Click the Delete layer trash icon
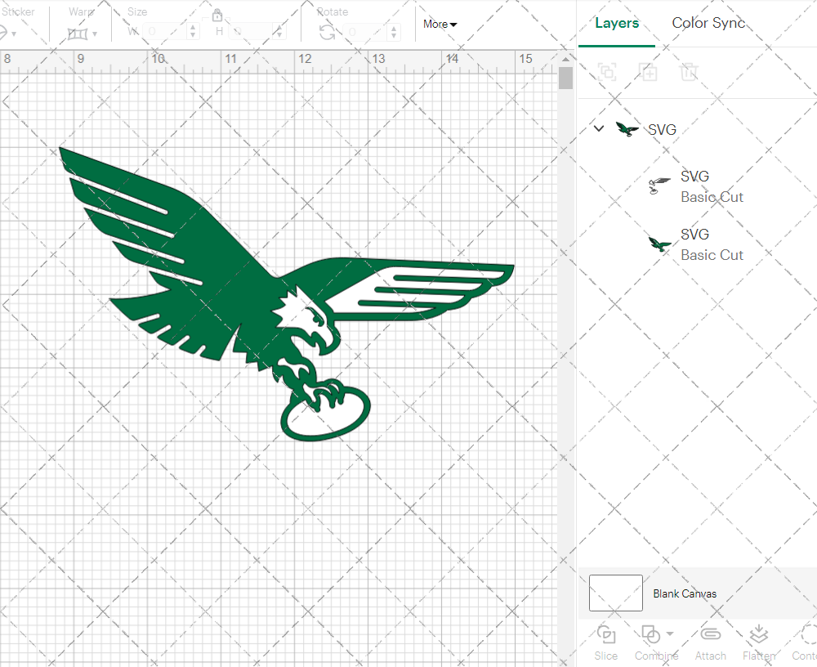 click(690, 72)
